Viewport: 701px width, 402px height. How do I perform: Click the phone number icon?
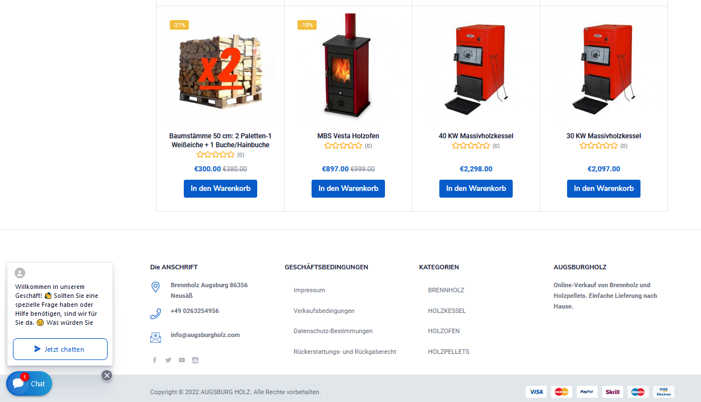click(156, 314)
